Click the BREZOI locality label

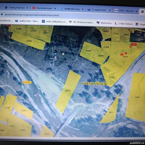tap(27, 82)
